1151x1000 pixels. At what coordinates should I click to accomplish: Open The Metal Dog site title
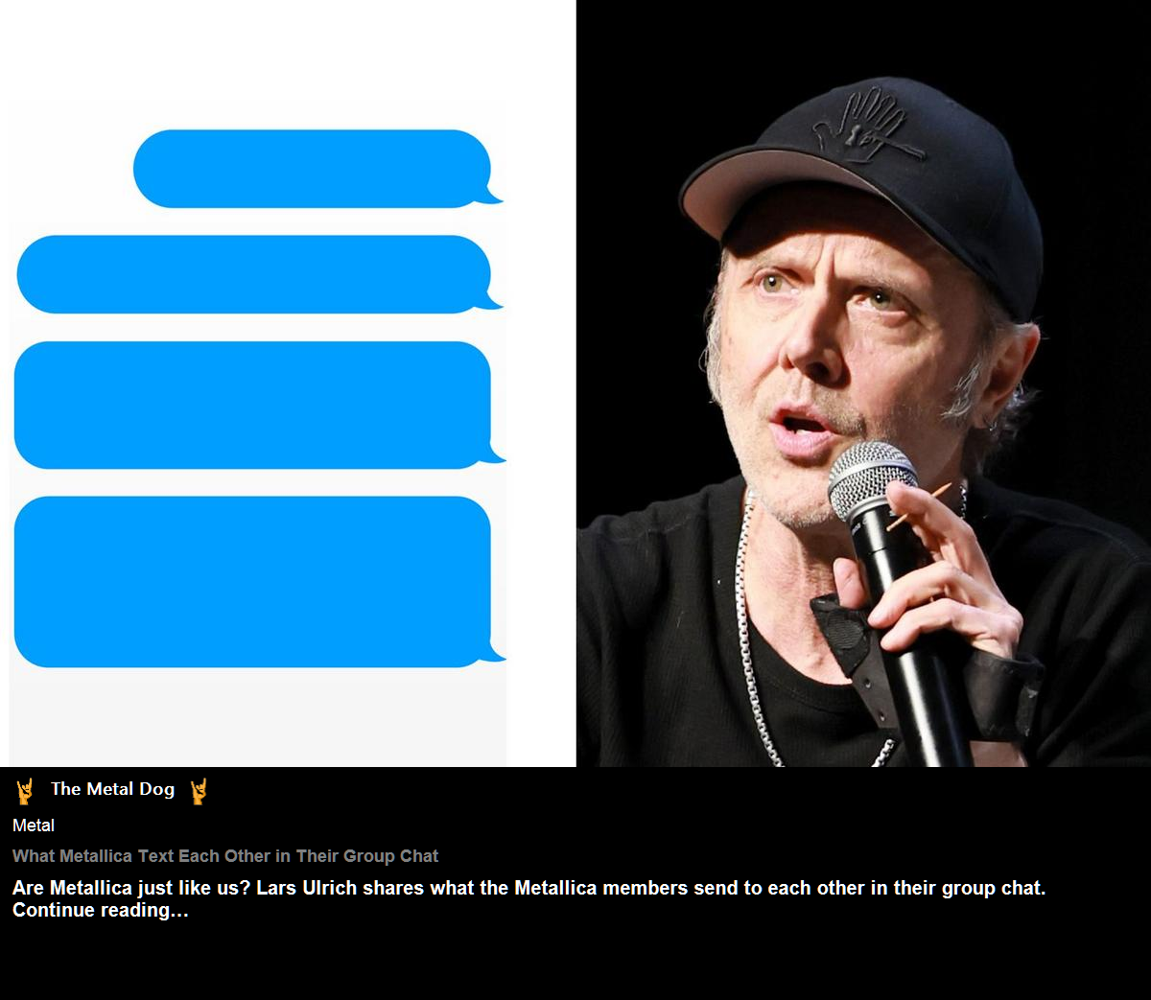[112, 789]
